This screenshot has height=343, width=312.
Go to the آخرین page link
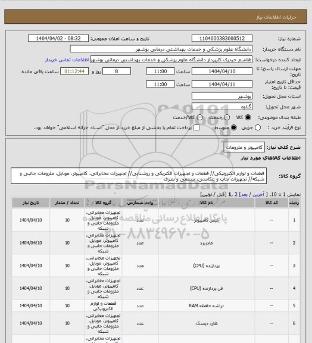[258, 195]
